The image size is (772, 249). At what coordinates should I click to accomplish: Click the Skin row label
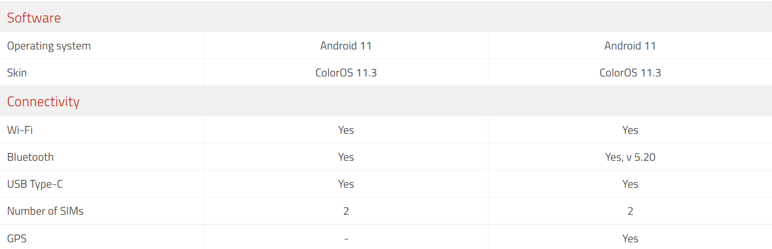(x=17, y=73)
